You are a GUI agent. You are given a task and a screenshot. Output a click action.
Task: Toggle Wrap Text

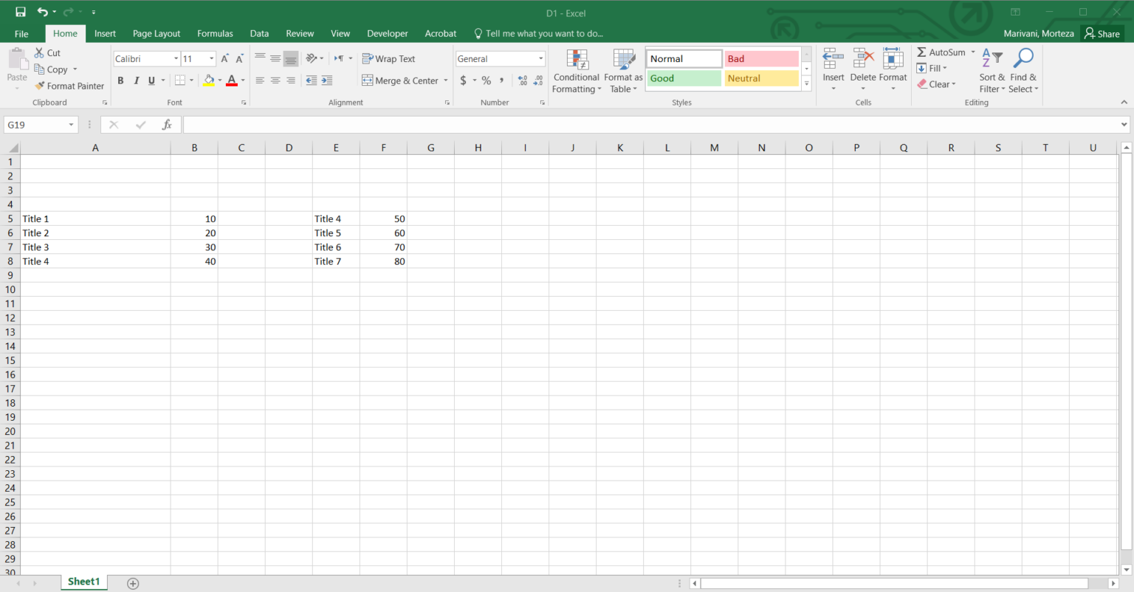tap(388, 58)
